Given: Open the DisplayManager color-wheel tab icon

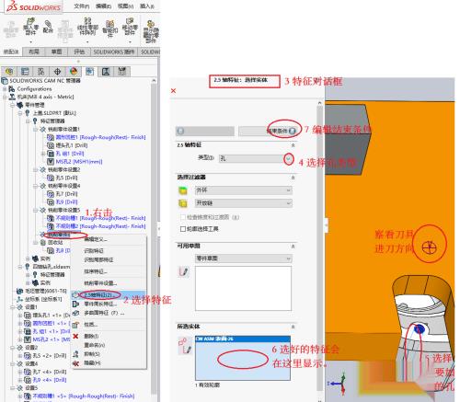Looking at the screenshot, I should [x=74, y=71].
